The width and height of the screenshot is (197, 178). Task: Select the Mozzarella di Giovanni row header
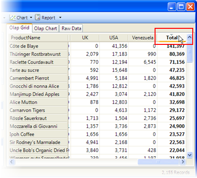(38, 127)
